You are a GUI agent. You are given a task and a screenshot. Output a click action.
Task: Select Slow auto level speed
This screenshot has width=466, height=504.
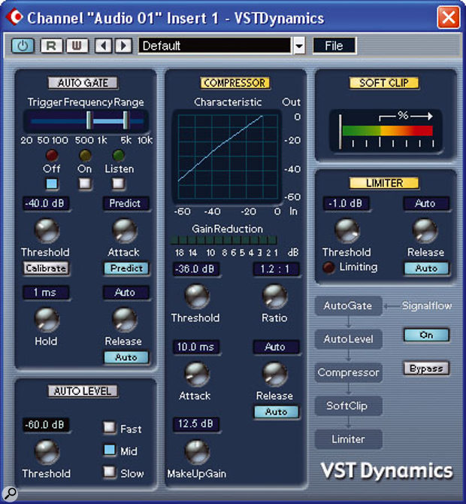click(x=110, y=472)
